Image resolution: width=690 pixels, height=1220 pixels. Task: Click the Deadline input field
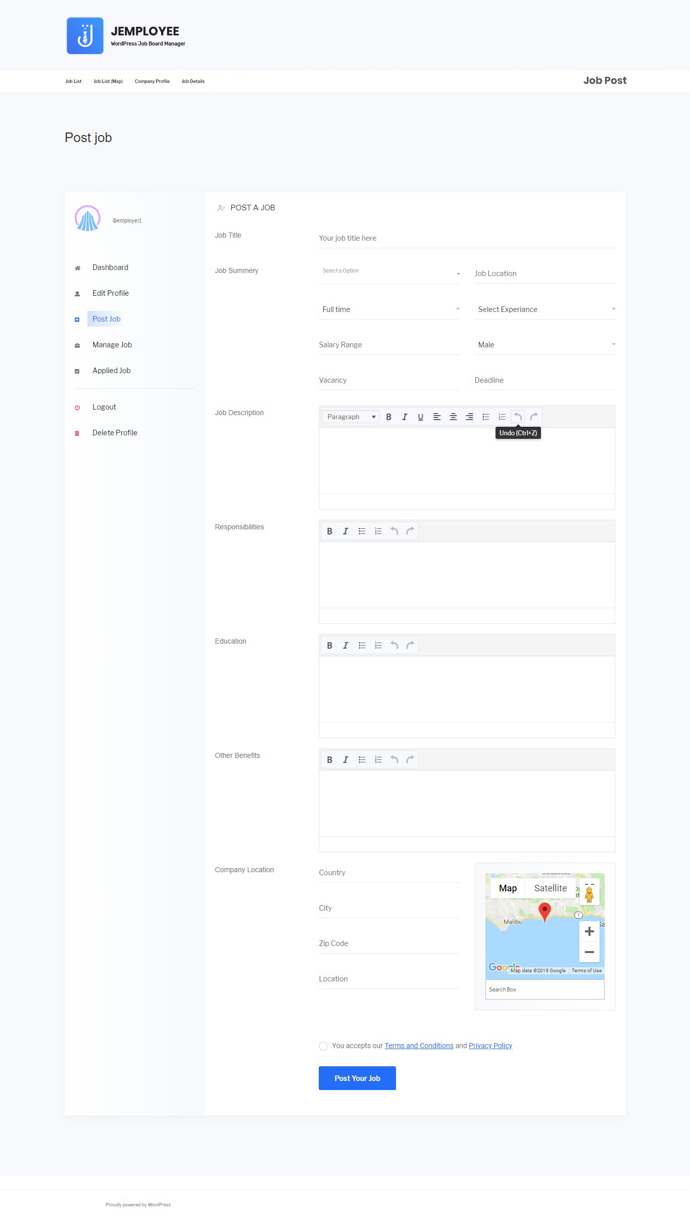pos(545,380)
